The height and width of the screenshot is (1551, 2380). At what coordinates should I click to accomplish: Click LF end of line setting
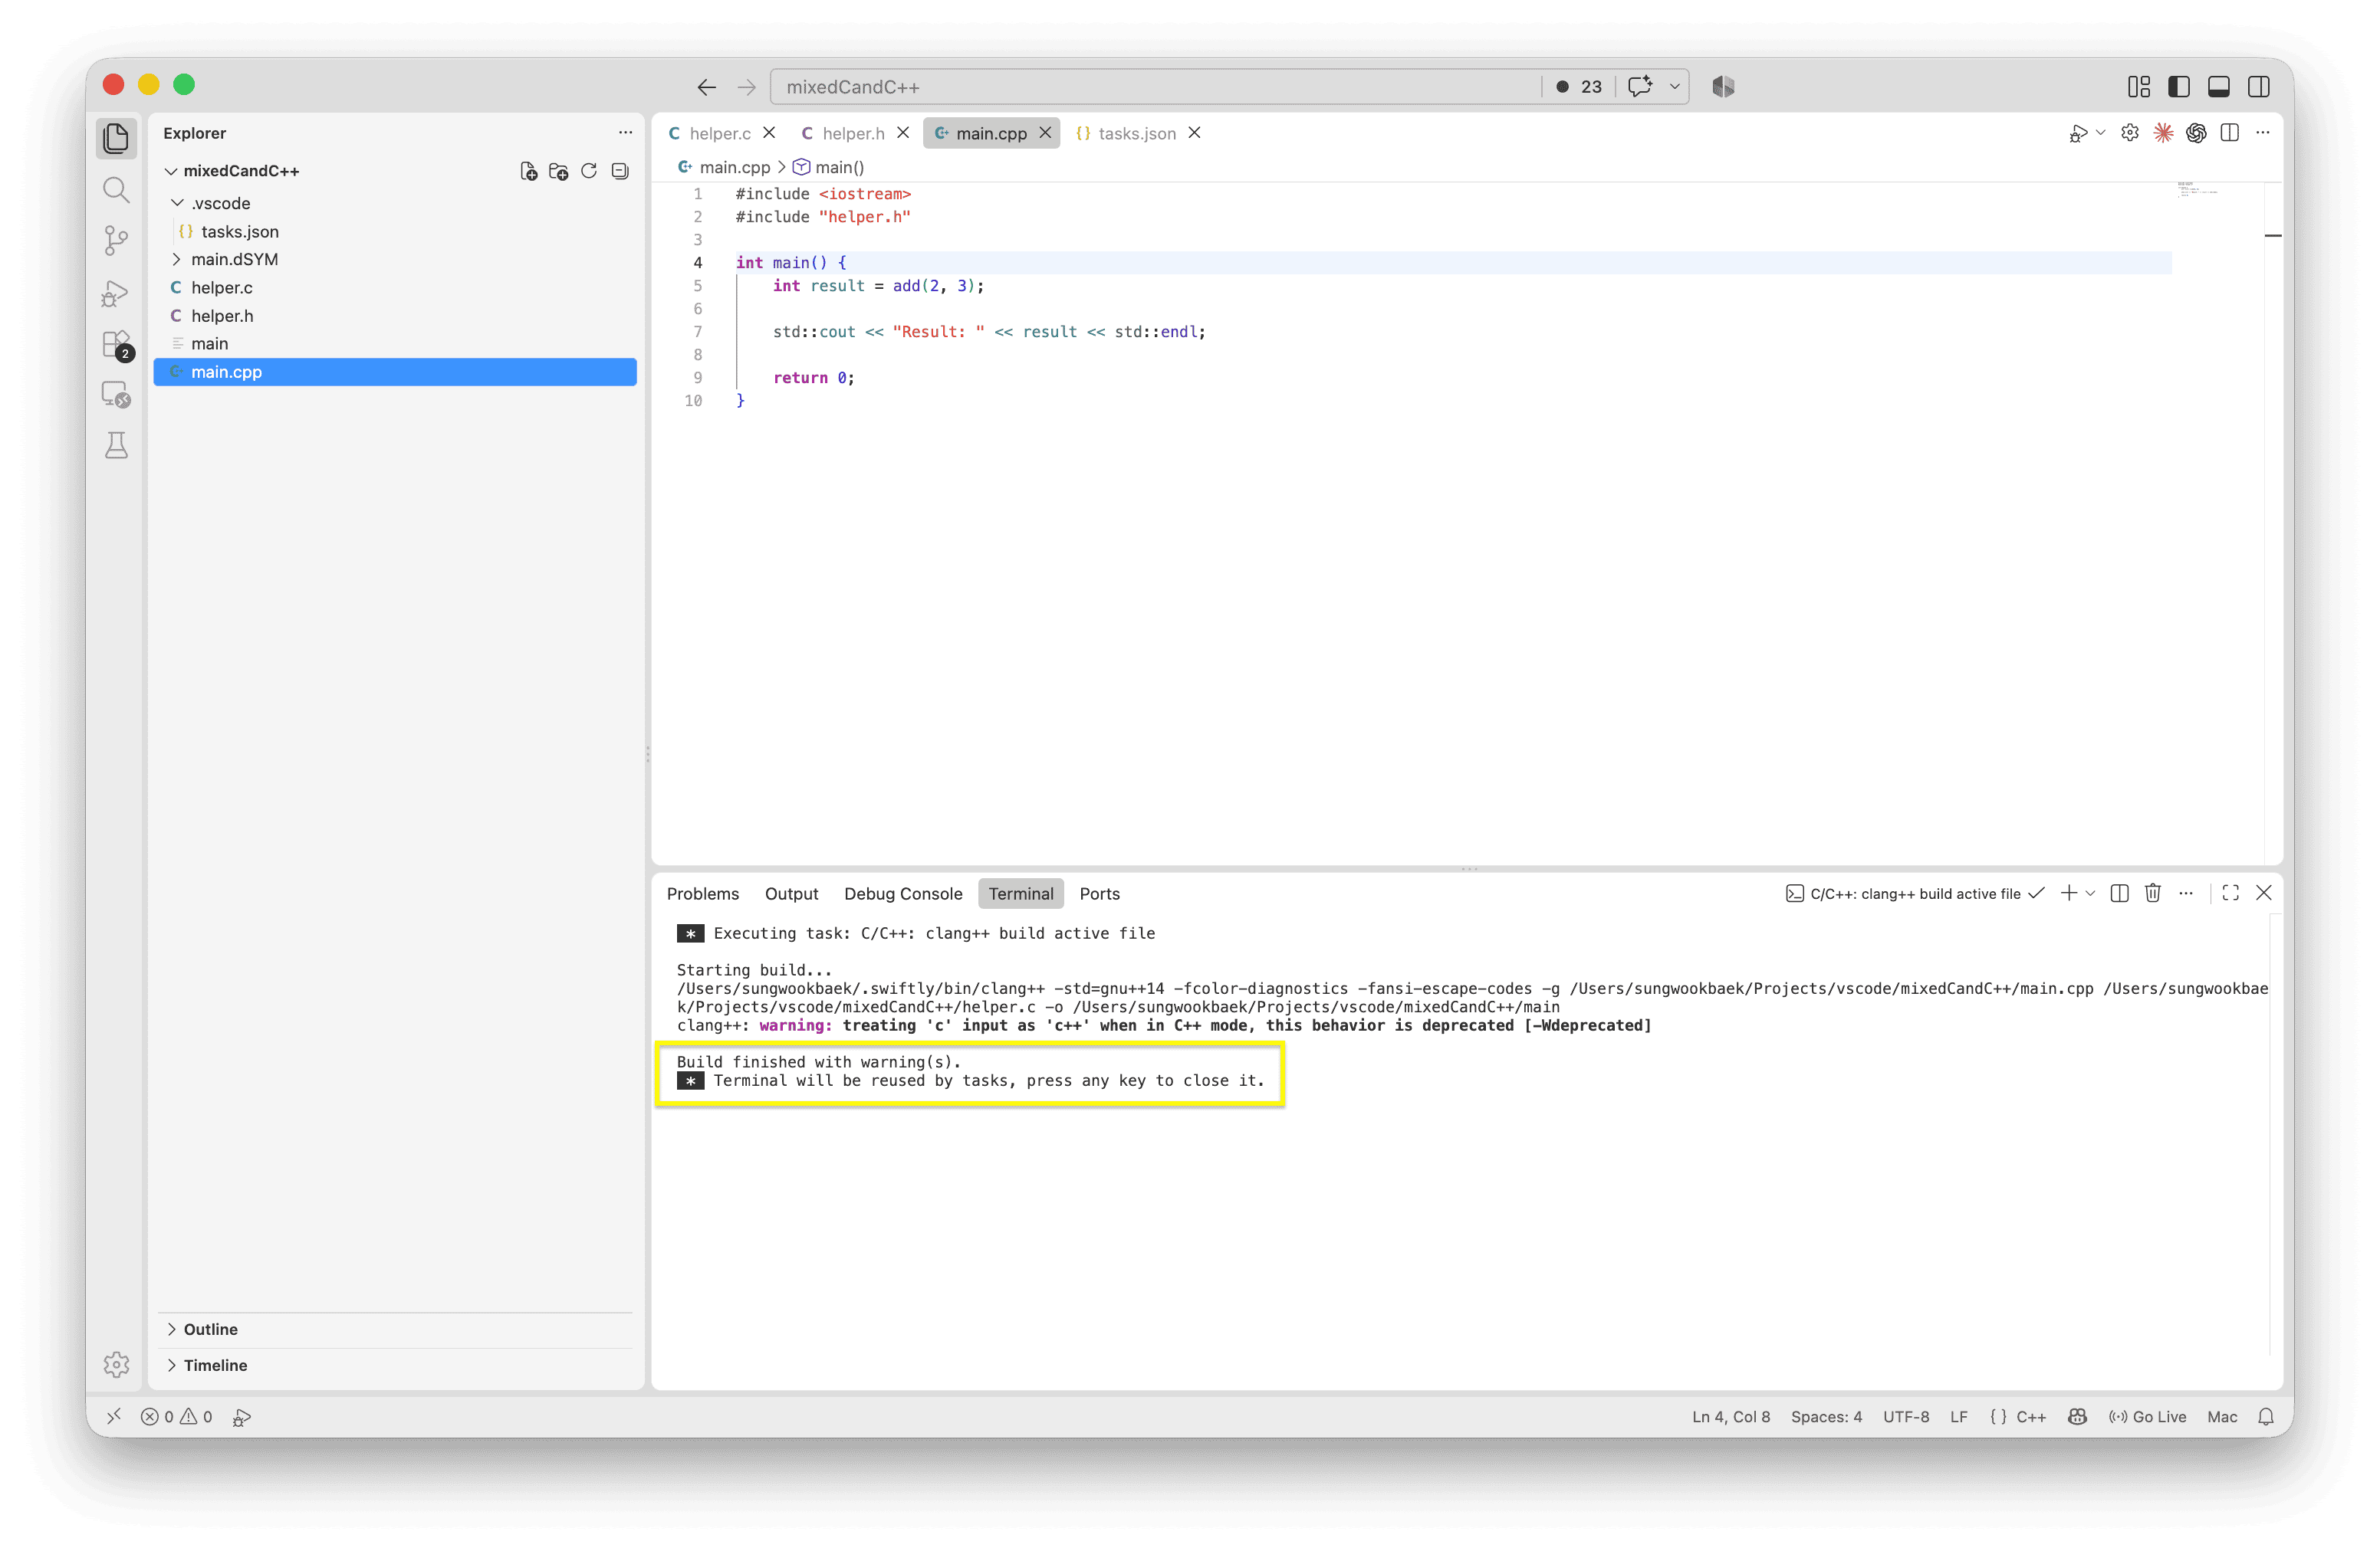(1958, 1416)
